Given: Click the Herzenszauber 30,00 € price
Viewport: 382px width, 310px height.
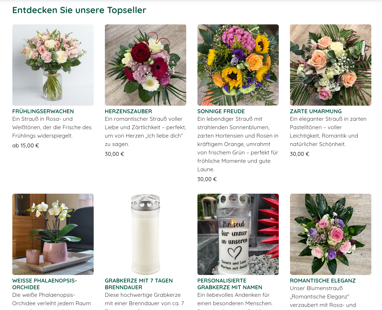Looking at the screenshot, I should click(114, 154).
